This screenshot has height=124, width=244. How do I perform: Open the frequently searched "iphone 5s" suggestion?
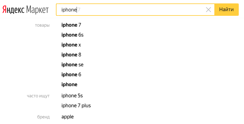pos(72,95)
